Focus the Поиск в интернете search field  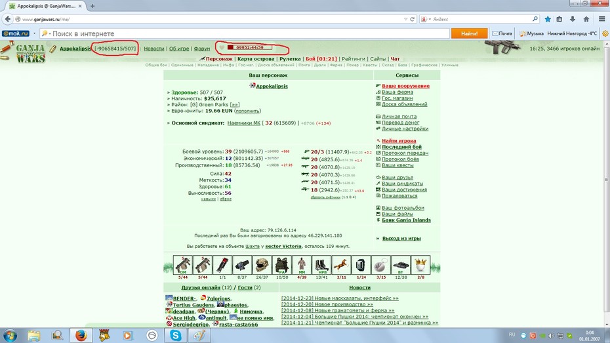coord(249,34)
